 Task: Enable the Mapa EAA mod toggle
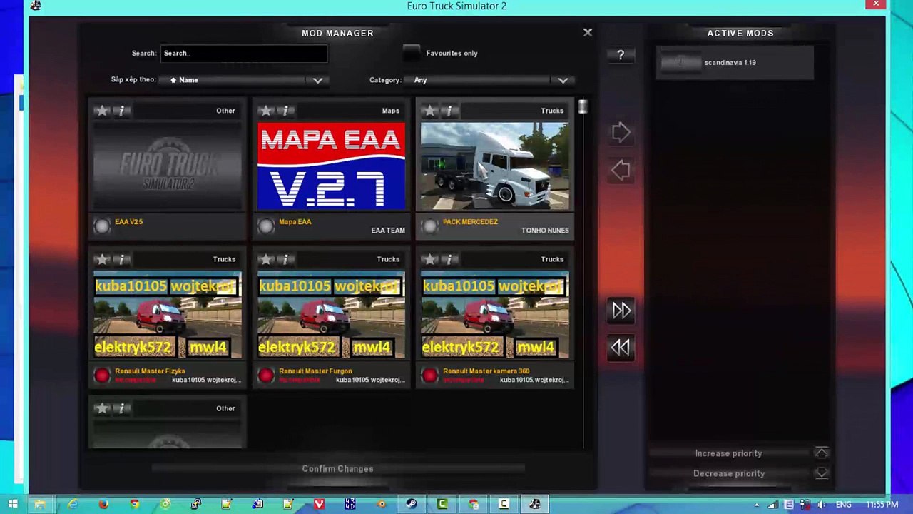[x=266, y=226]
